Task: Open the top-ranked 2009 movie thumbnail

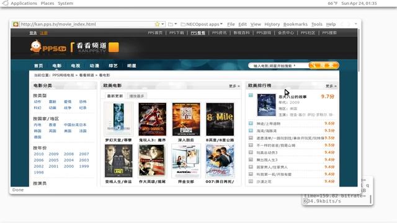Action: (x=266, y=105)
